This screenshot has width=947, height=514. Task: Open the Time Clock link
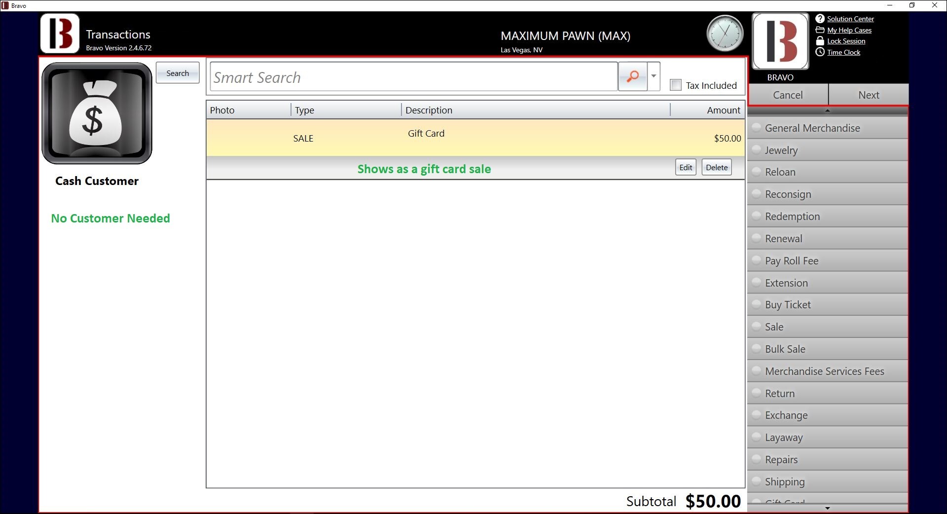click(x=843, y=52)
